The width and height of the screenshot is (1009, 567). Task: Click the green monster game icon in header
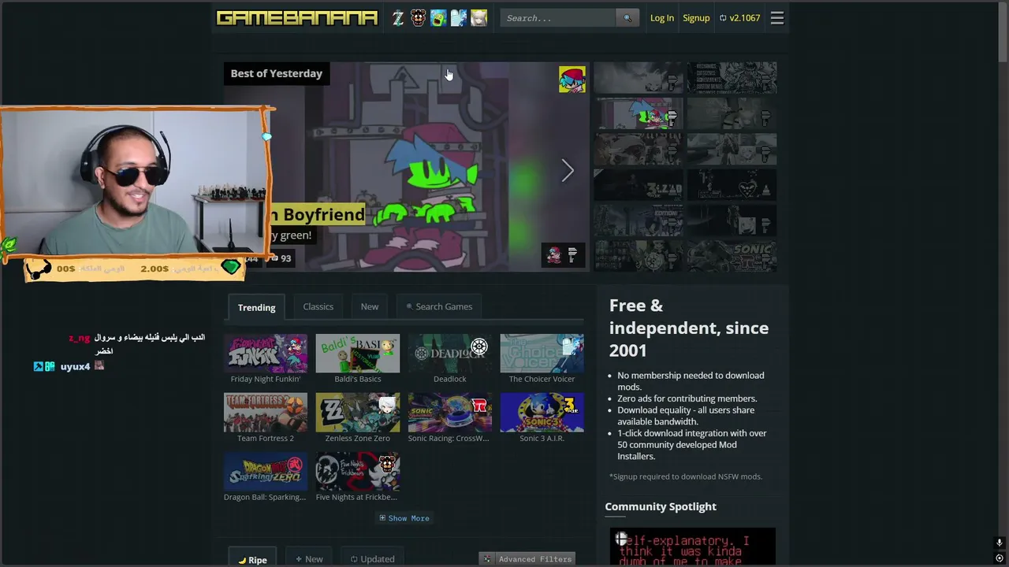[x=438, y=18]
